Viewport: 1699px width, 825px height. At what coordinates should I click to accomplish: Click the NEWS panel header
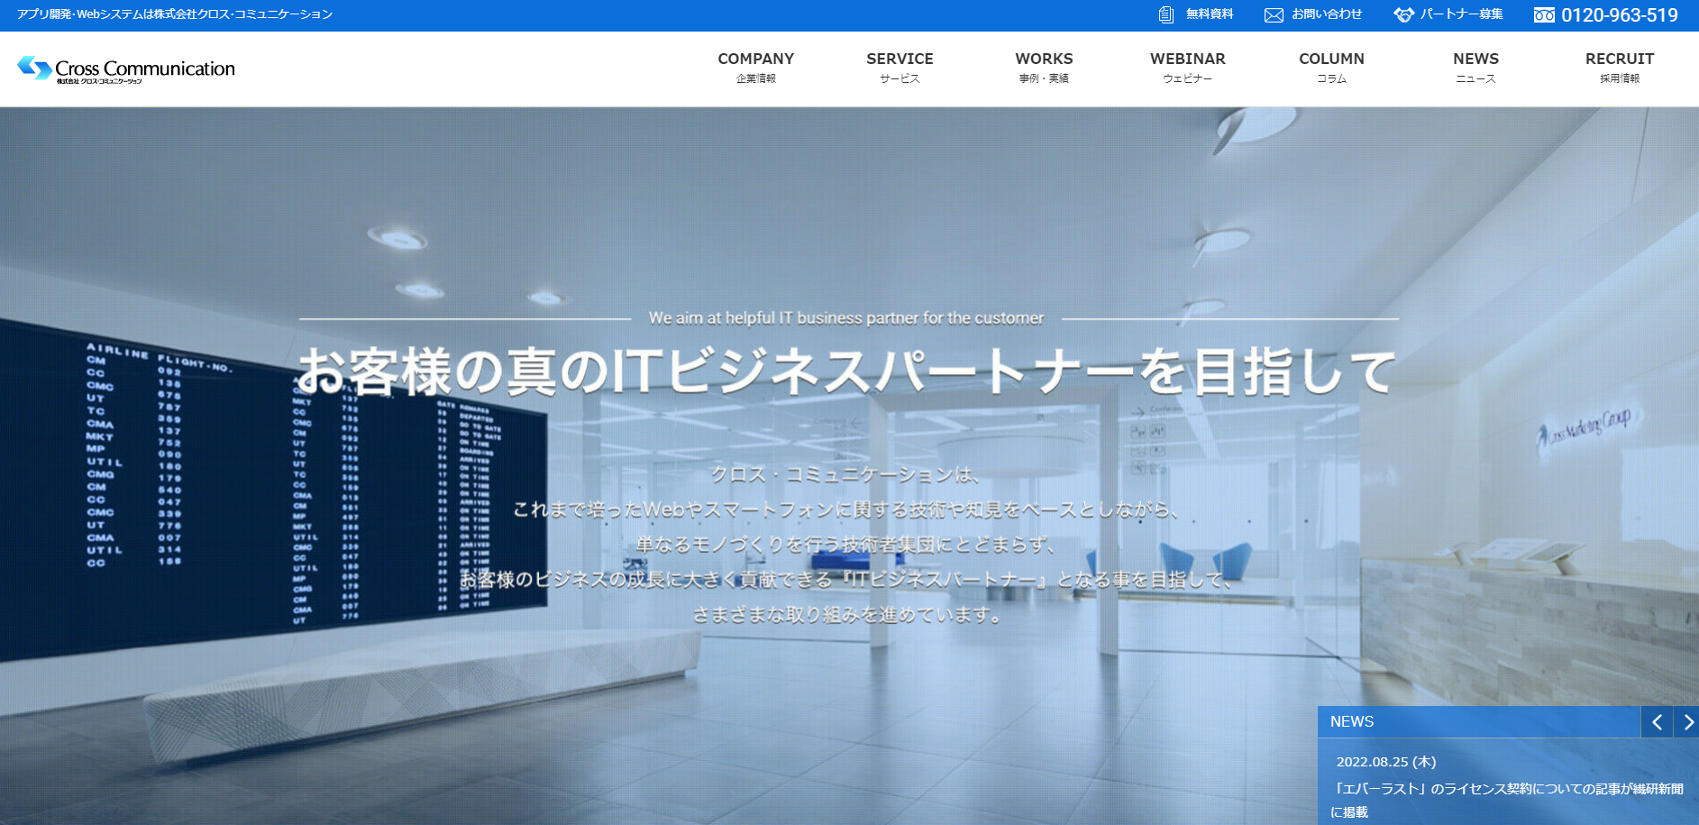pos(1352,722)
